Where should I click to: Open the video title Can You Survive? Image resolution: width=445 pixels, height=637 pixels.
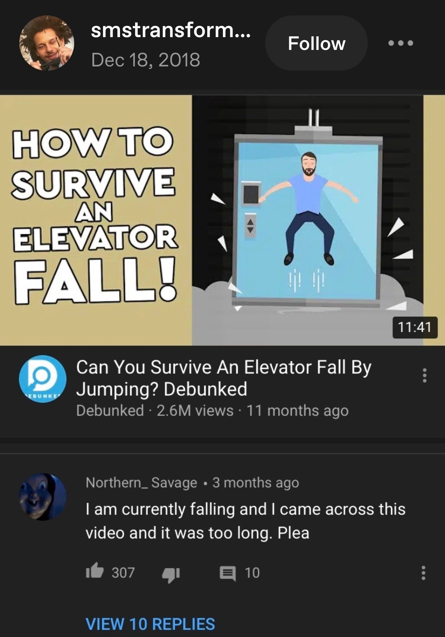(224, 378)
